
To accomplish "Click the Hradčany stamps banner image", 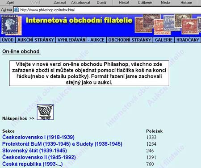I will pos(168,24).
